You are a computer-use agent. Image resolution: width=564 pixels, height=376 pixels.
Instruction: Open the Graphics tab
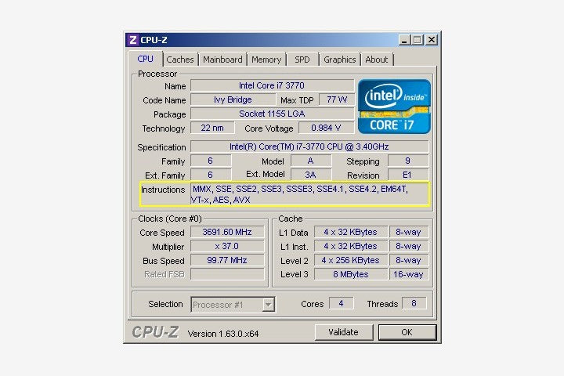(340, 60)
